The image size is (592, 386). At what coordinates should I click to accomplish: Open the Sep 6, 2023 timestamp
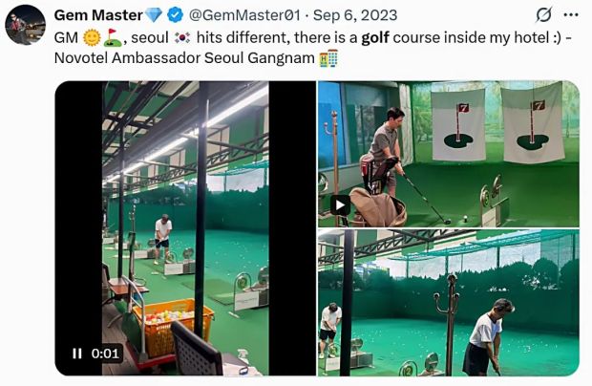355,15
